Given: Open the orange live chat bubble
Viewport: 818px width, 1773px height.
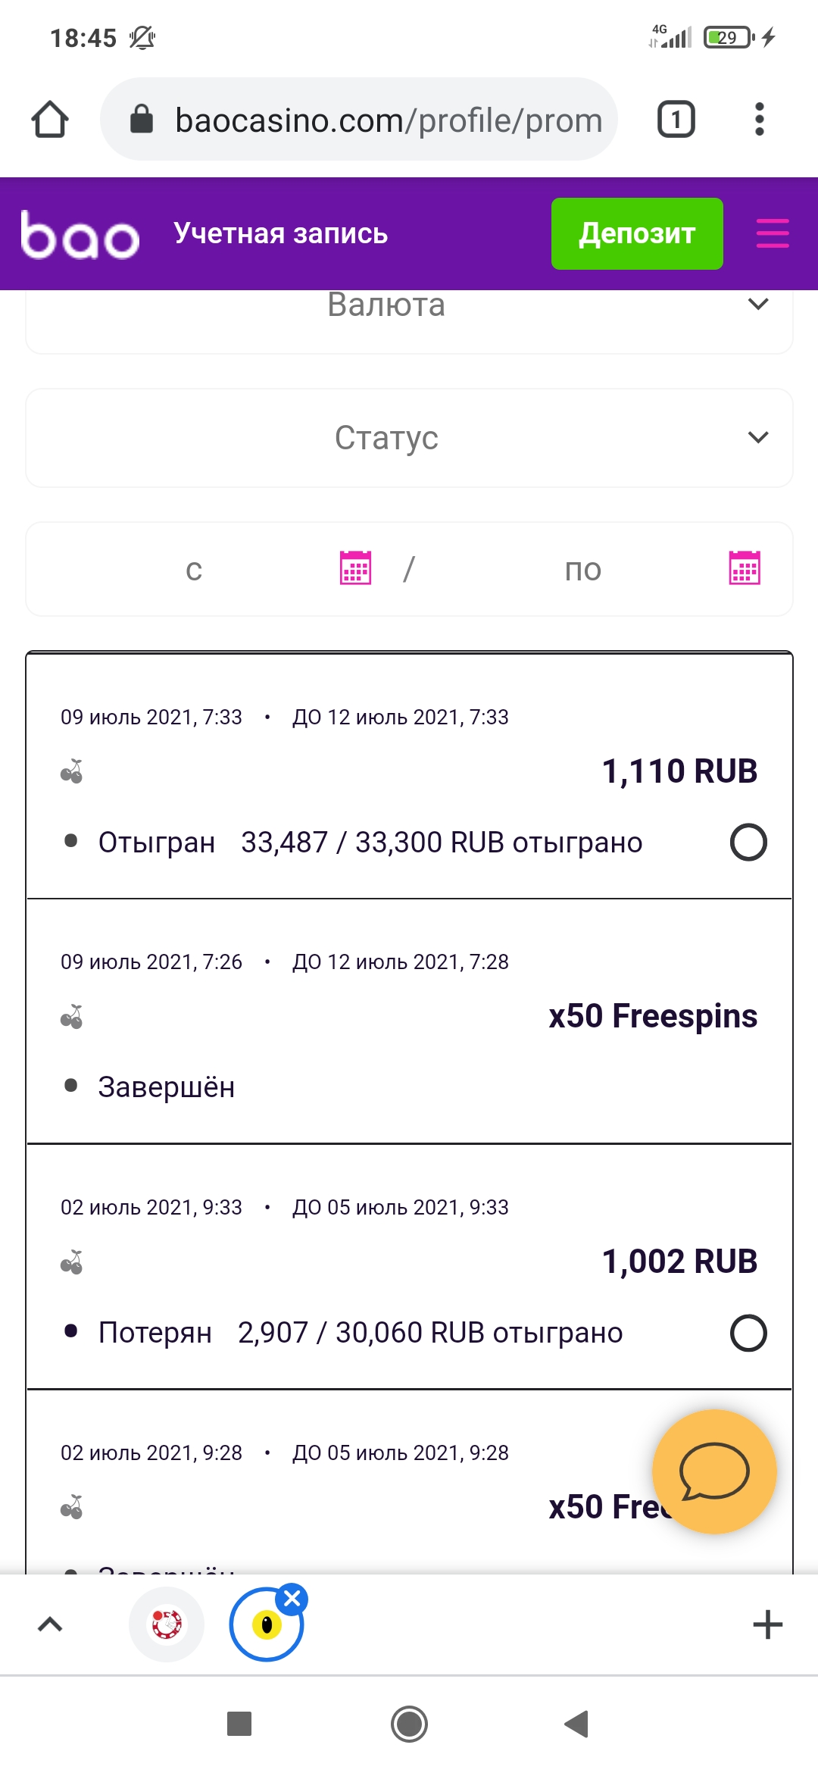Looking at the screenshot, I should [x=713, y=1471].
